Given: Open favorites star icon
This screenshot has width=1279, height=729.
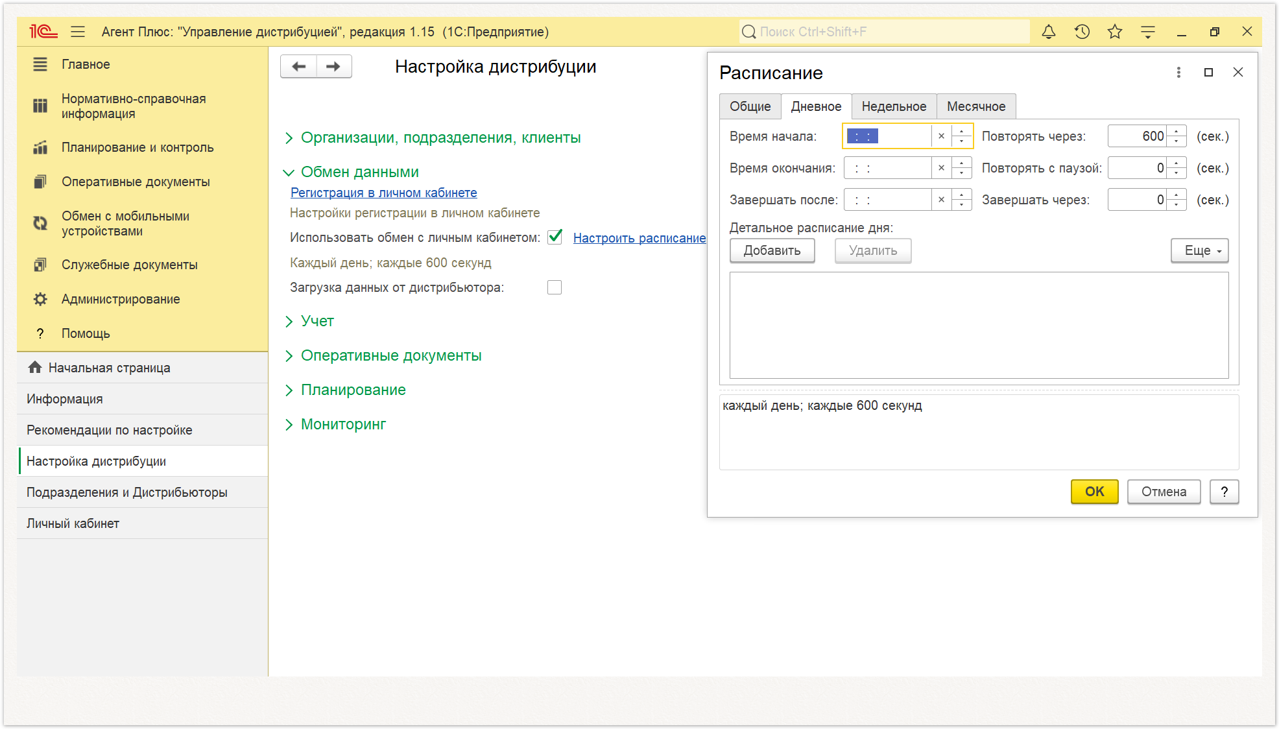Looking at the screenshot, I should pos(1114,31).
